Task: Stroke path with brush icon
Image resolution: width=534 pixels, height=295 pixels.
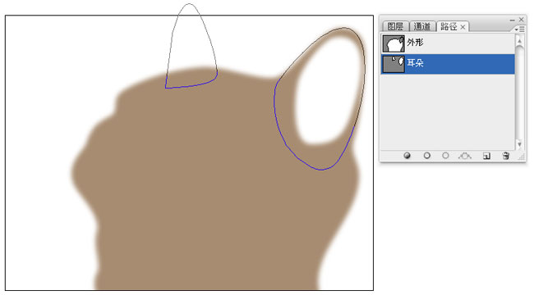Action: click(x=426, y=156)
